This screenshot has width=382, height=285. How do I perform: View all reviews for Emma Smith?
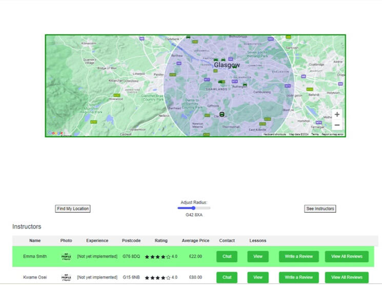coord(347,256)
